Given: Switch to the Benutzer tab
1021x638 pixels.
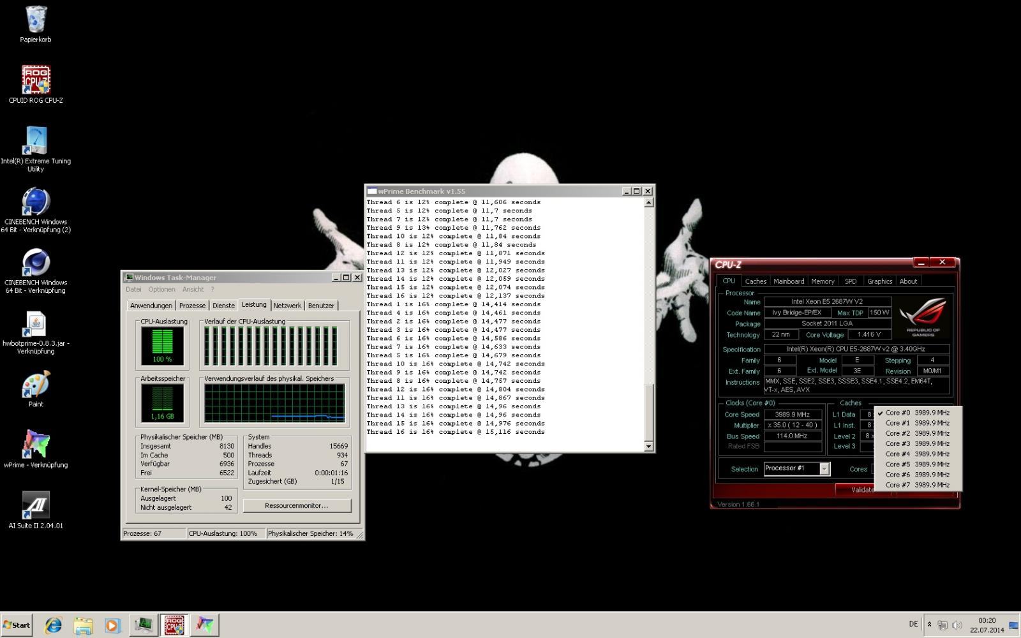Looking at the screenshot, I should [x=321, y=306].
